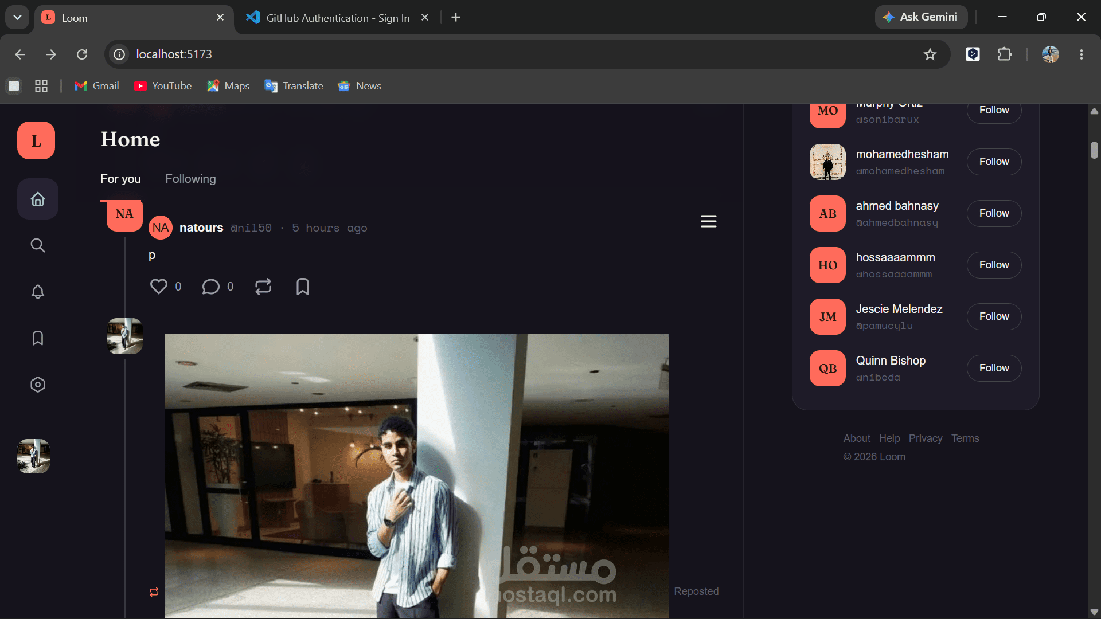
Task: Open the News bookmark
Action: click(x=360, y=86)
